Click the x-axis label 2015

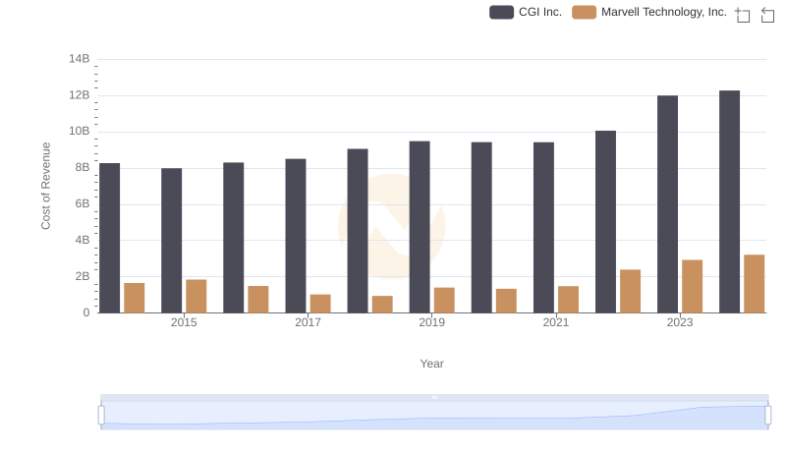(x=184, y=322)
